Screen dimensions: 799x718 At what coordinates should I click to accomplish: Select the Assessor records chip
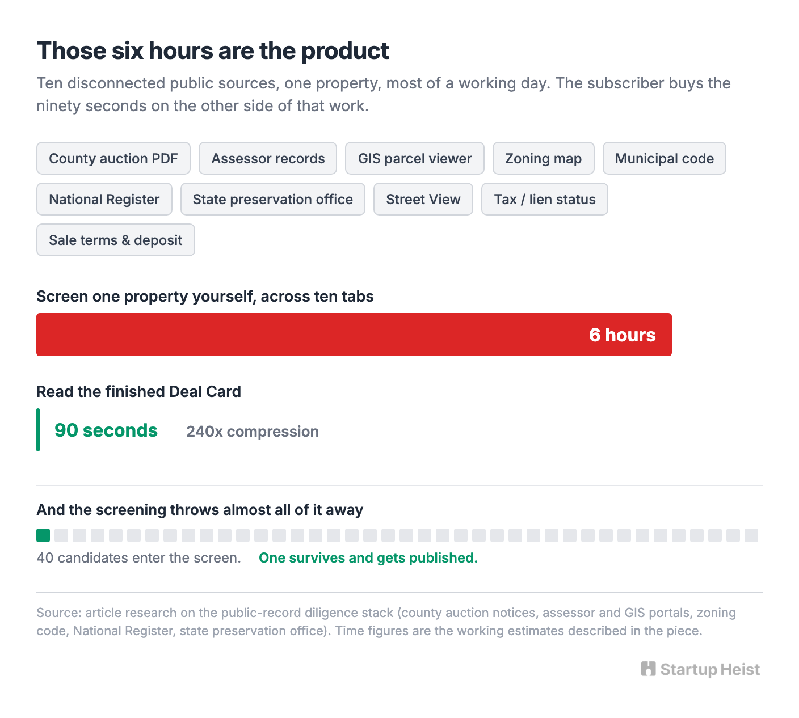(x=268, y=158)
